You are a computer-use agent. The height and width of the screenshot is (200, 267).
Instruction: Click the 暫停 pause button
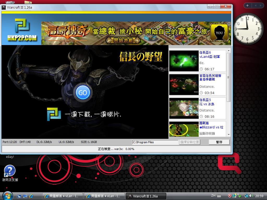point(219,142)
